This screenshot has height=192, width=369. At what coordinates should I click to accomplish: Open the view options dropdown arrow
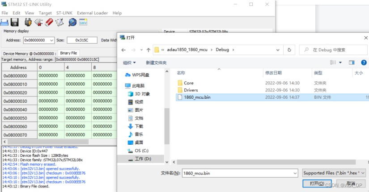(x=340, y=63)
